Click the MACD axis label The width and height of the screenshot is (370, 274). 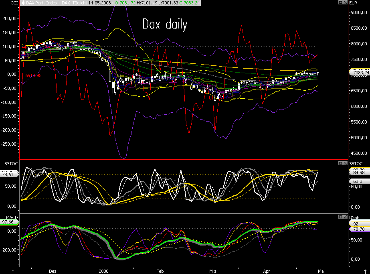12,217
